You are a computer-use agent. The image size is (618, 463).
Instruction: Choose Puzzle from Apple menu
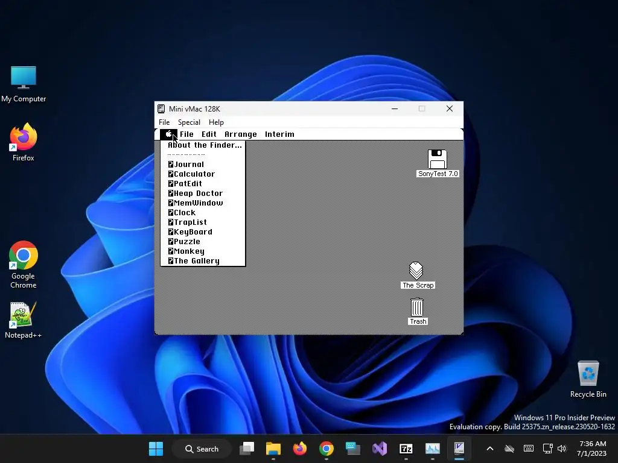point(203,242)
